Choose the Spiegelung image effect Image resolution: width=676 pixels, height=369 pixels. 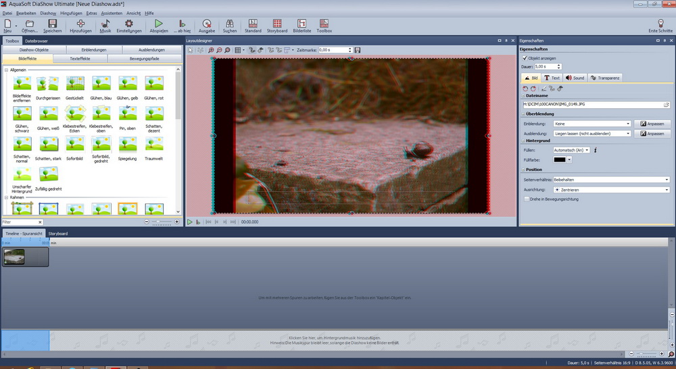pyautogui.click(x=128, y=147)
